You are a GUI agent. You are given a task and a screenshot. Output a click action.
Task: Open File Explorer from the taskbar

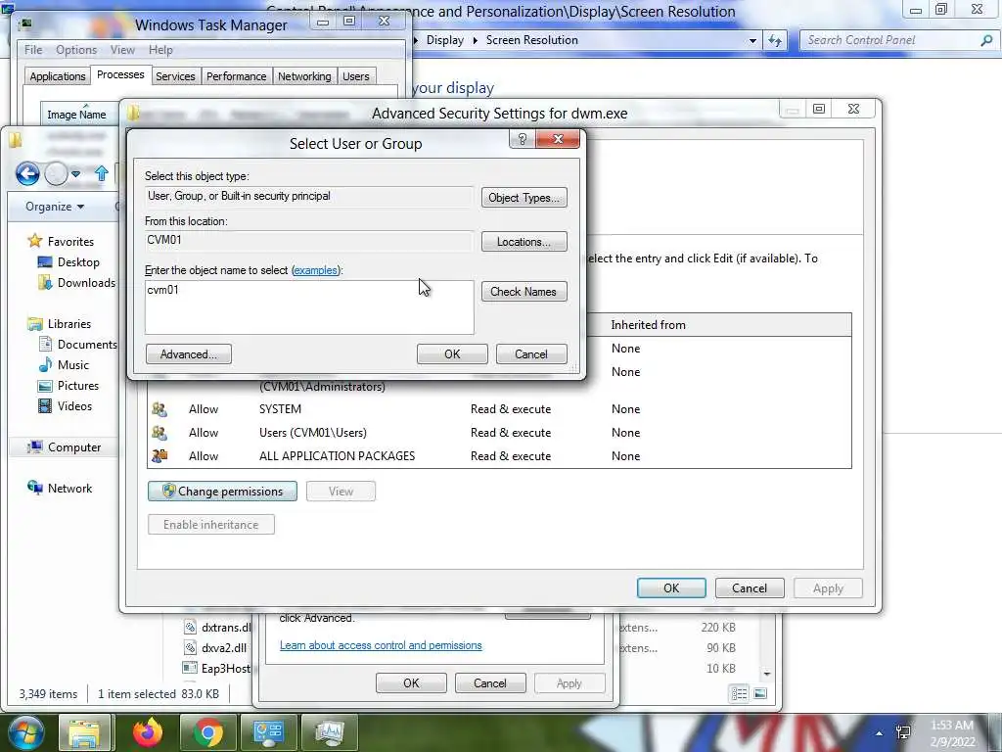85,732
